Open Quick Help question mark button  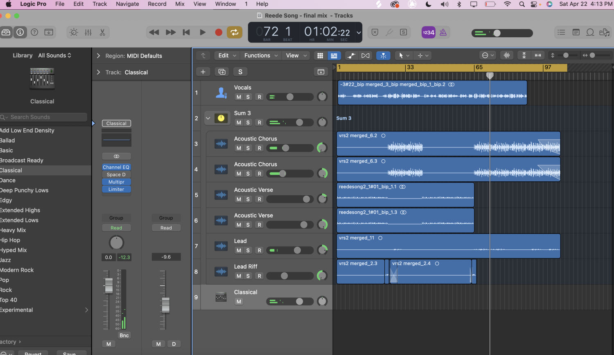click(34, 32)
